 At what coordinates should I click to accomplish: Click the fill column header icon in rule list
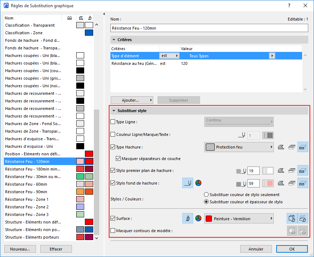click(x=81, y=18)
